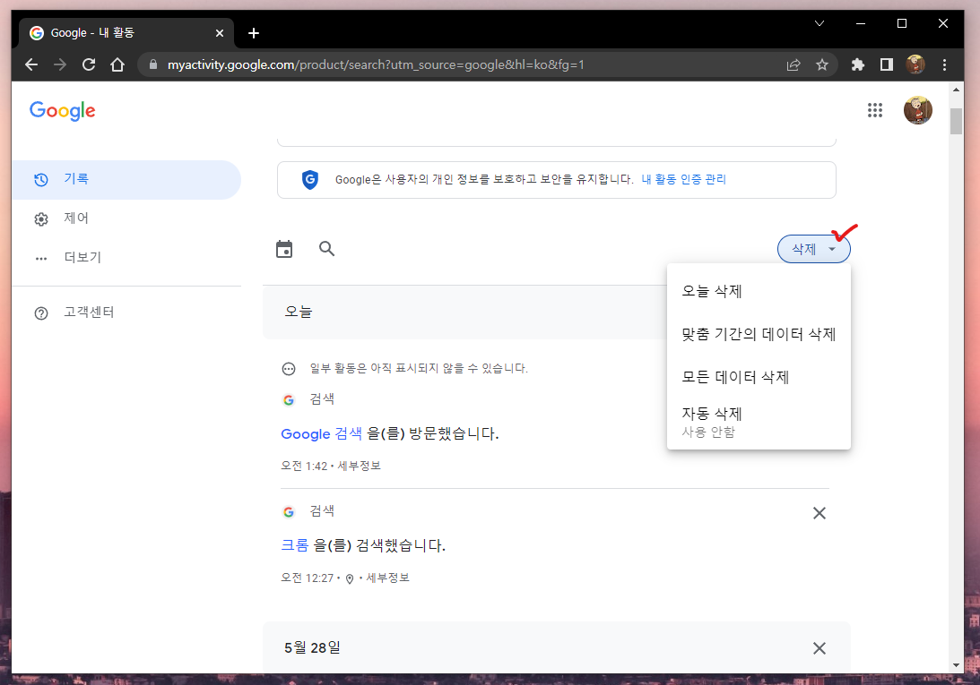Image resolution: width=980 pixels, height=685 pixels.
Task: Click the 5월 28일 date header
Action: (313, 647)
